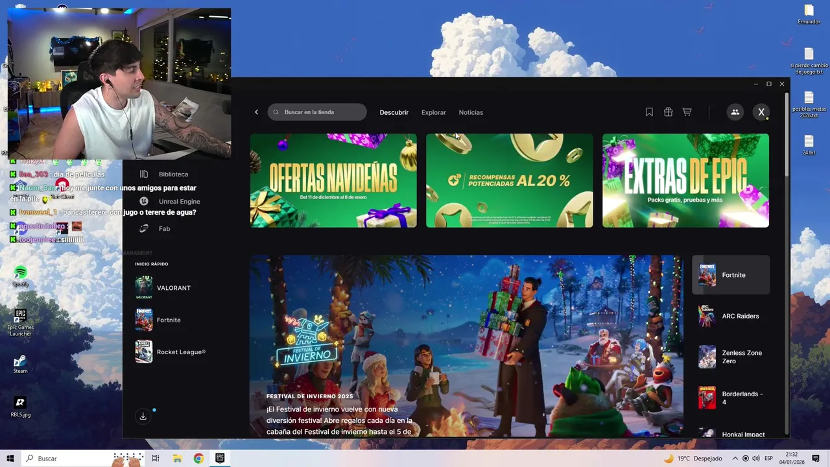Click the Buscar en la tienda field
The image size is (830, 467).
[x=317, y=112]
